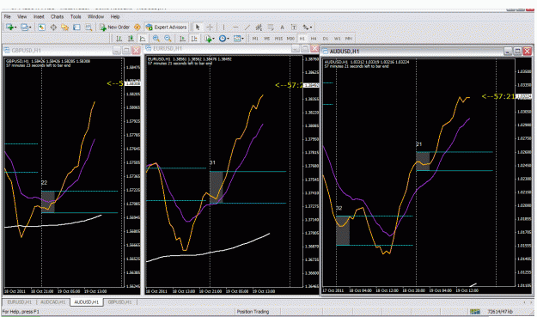
Task: Select the horizontal line drawing tool
Action: 235,27
